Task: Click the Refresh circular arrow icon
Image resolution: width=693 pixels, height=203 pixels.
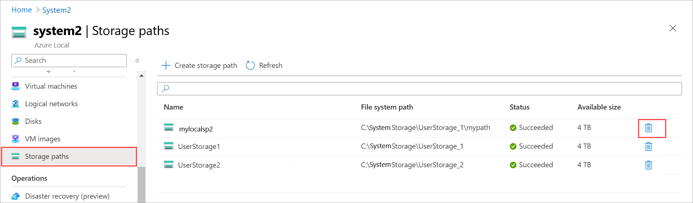Action: [250, 65]
